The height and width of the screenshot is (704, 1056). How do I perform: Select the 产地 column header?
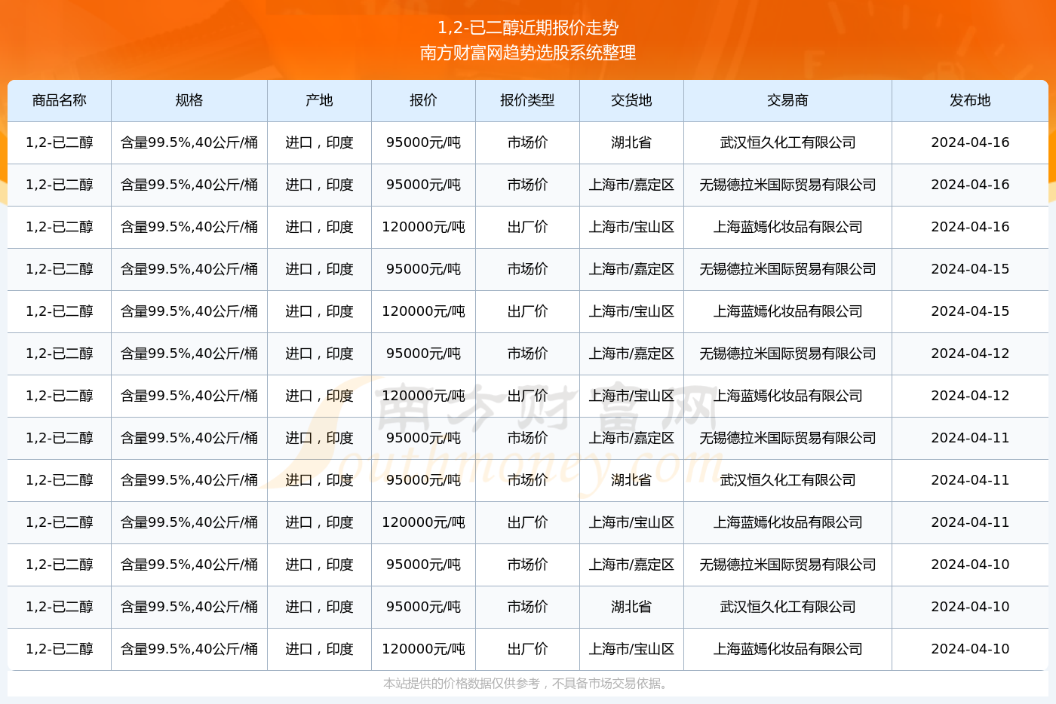[x=319, y=100]
